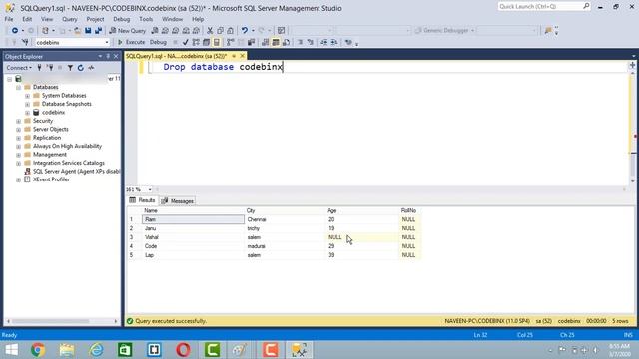Expand the Server Objects node
Screen dimensions: 639x359
(x=18, y=130)
